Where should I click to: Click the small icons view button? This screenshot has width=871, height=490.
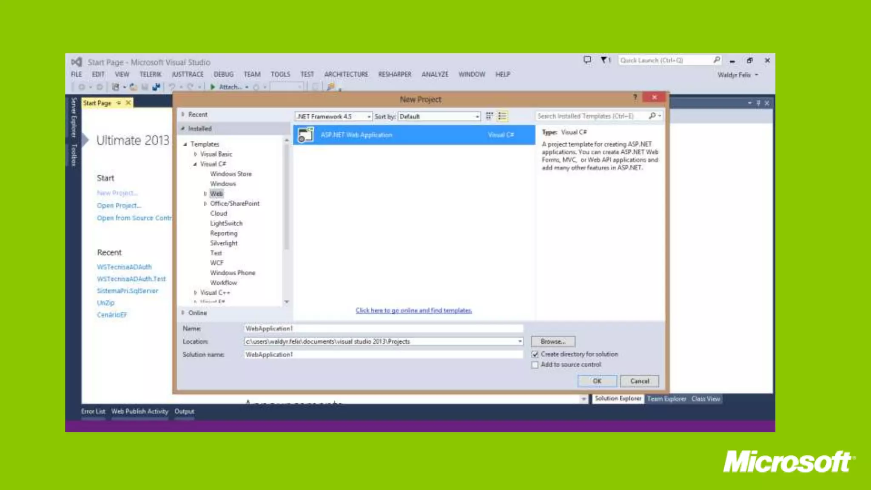pyautogui.click(x=490, y=116)
